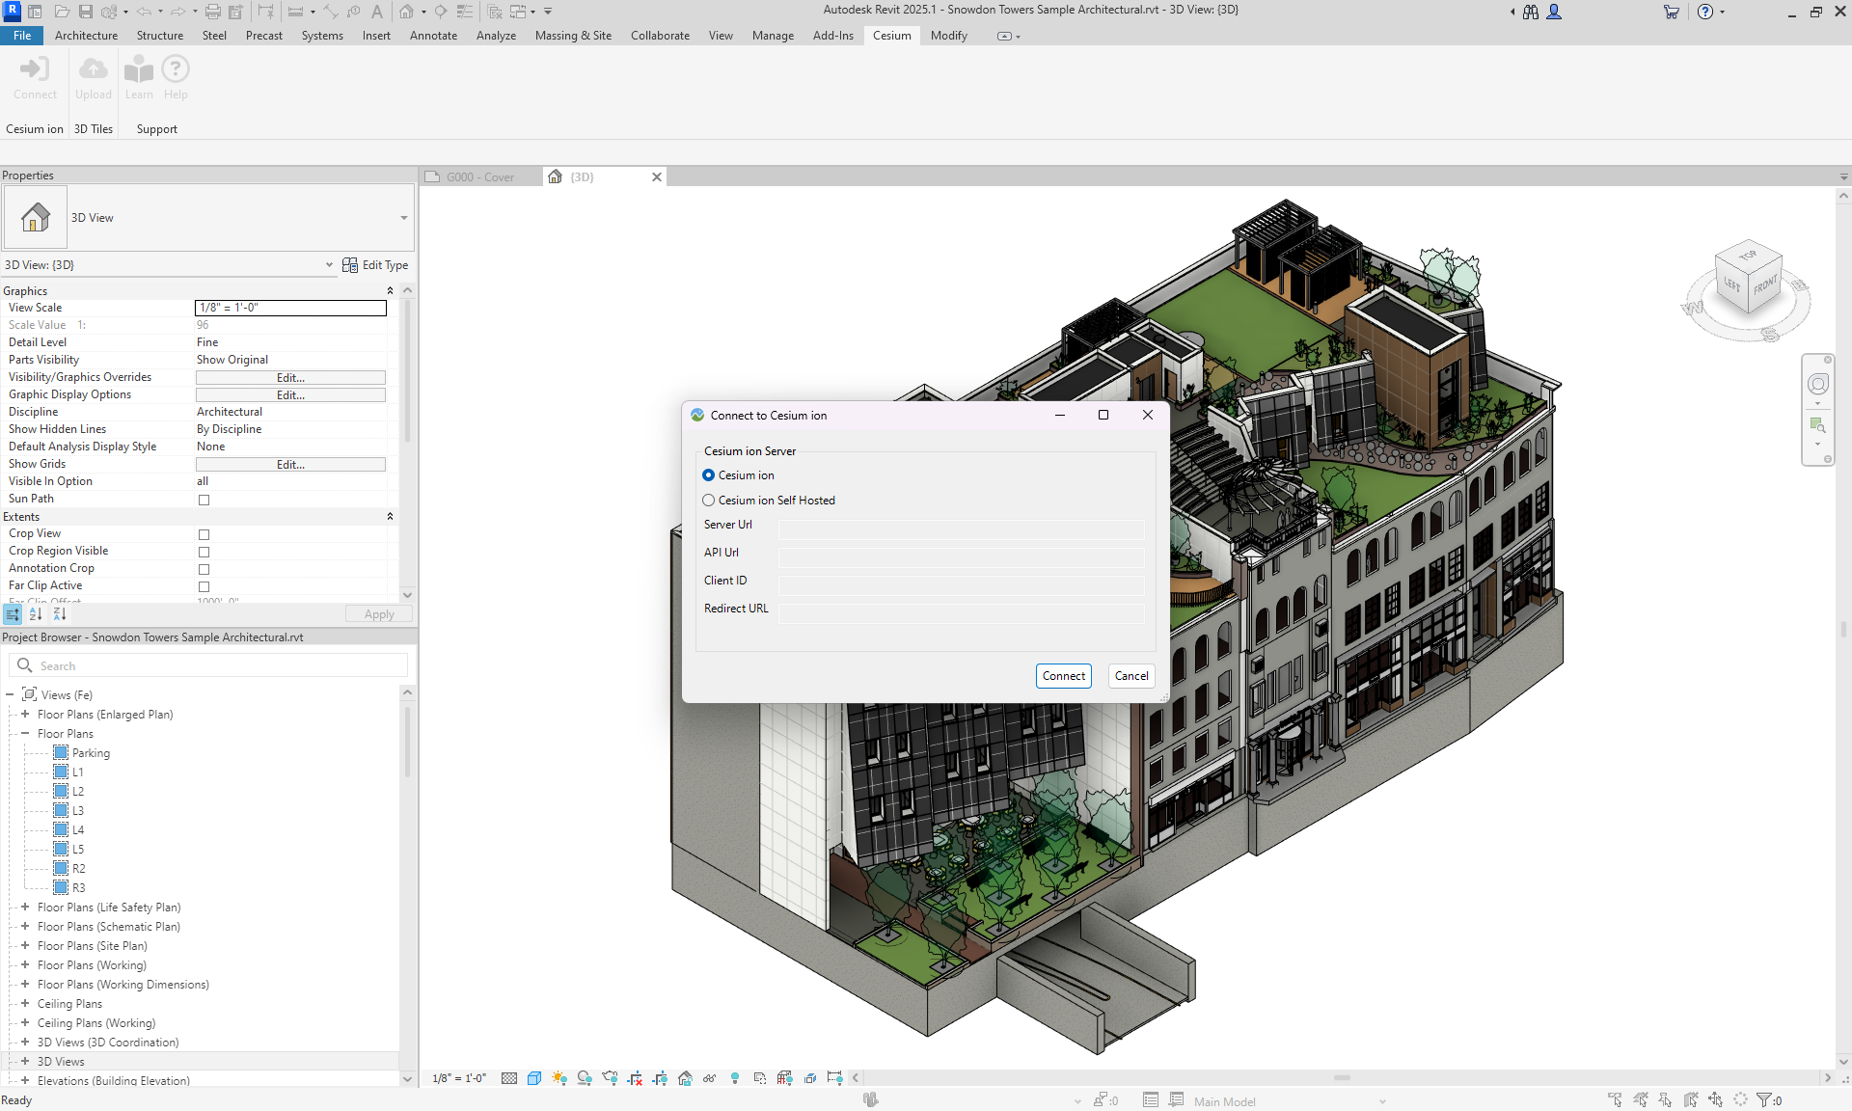Click Edit for Visibility/Graphics Overrides
Image resolution: width=1852 pixels, height=1111 pixels.
290,378
